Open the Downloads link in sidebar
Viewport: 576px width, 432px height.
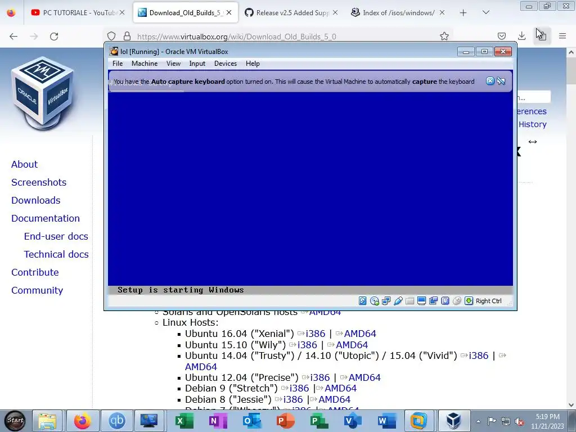click(x=35, y=200)
